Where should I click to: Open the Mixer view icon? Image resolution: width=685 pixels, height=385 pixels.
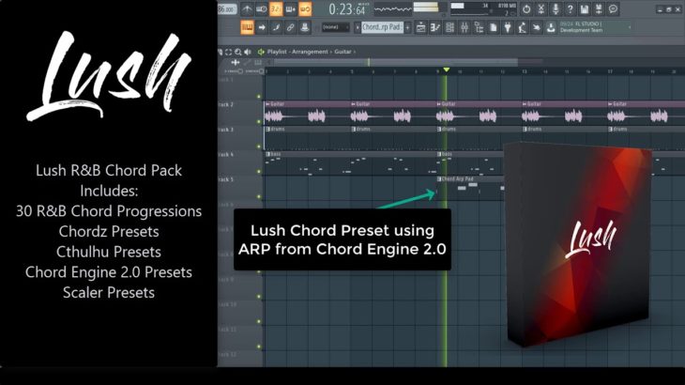click(x=464, y=27)
